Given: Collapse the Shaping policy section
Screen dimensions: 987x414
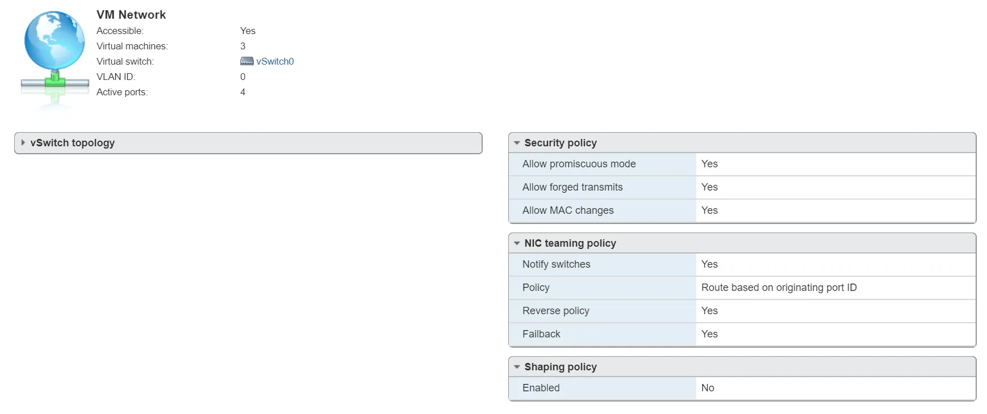Looking at the screenshot, I should click(517, 367).
